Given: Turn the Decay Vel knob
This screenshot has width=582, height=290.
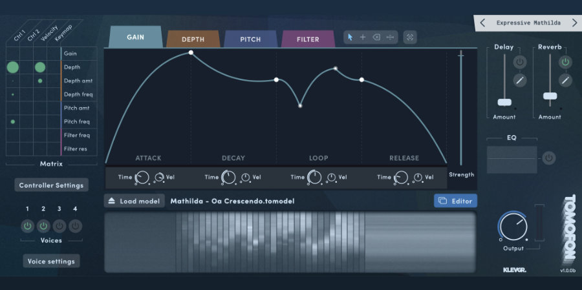Looking at the screenshot, I should (246, 177).
